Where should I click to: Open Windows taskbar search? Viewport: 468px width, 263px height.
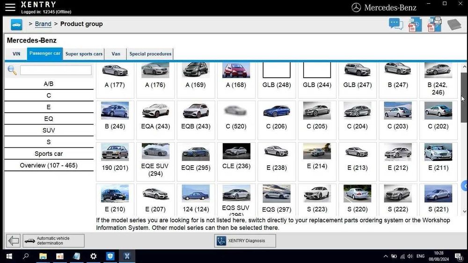pyautogui.click(x=26, y=256)
